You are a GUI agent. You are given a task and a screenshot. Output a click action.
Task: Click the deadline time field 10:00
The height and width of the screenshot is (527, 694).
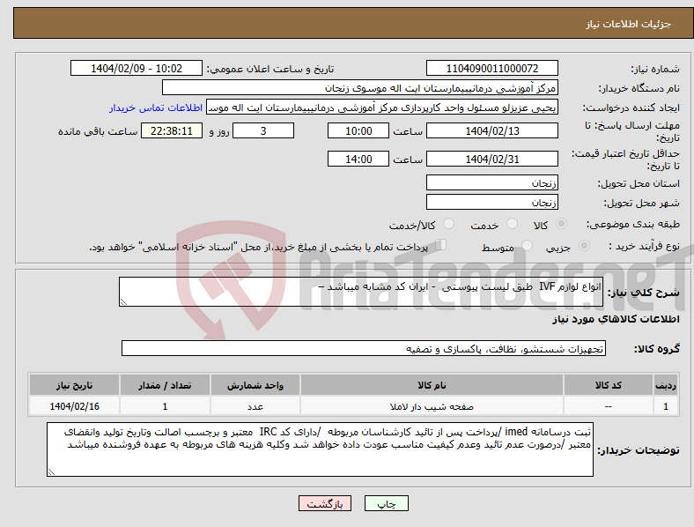pos(358,130)
